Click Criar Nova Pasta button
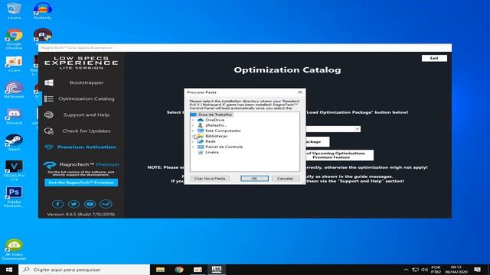Image resolution: width=490 pixels, height=275 pixels. click(x=210, y=179)
